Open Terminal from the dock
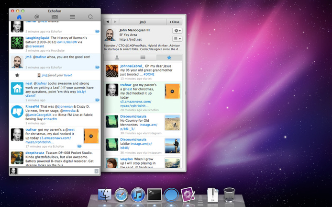 (155, 195)
